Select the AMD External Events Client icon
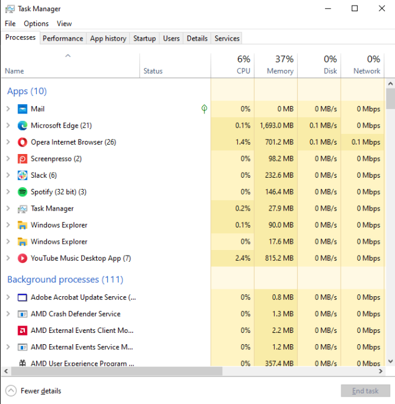Viewport: 395px width, 404px height. (22, 330)
